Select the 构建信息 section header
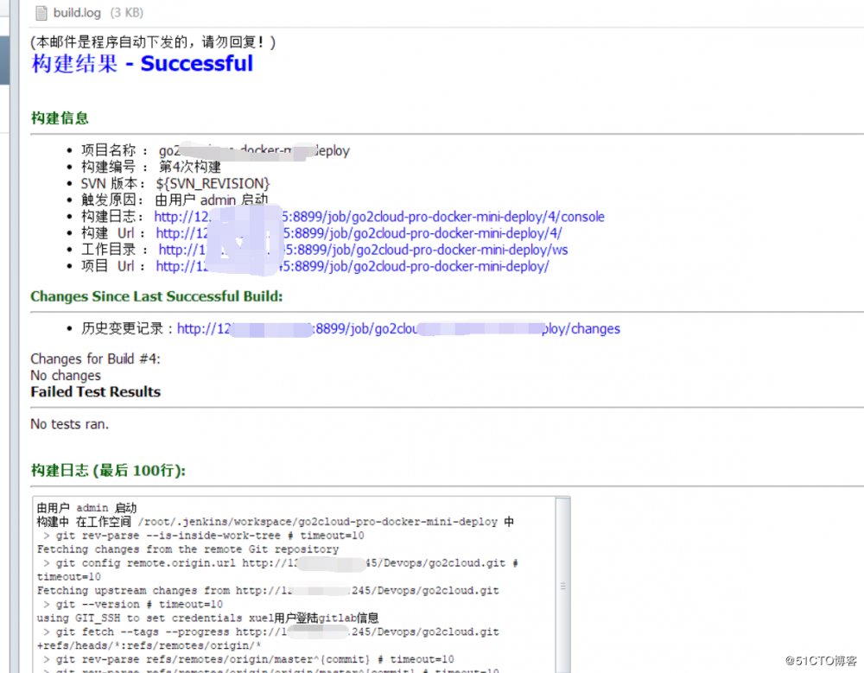The width and height of the screenshot is (864, 673). 59,117
